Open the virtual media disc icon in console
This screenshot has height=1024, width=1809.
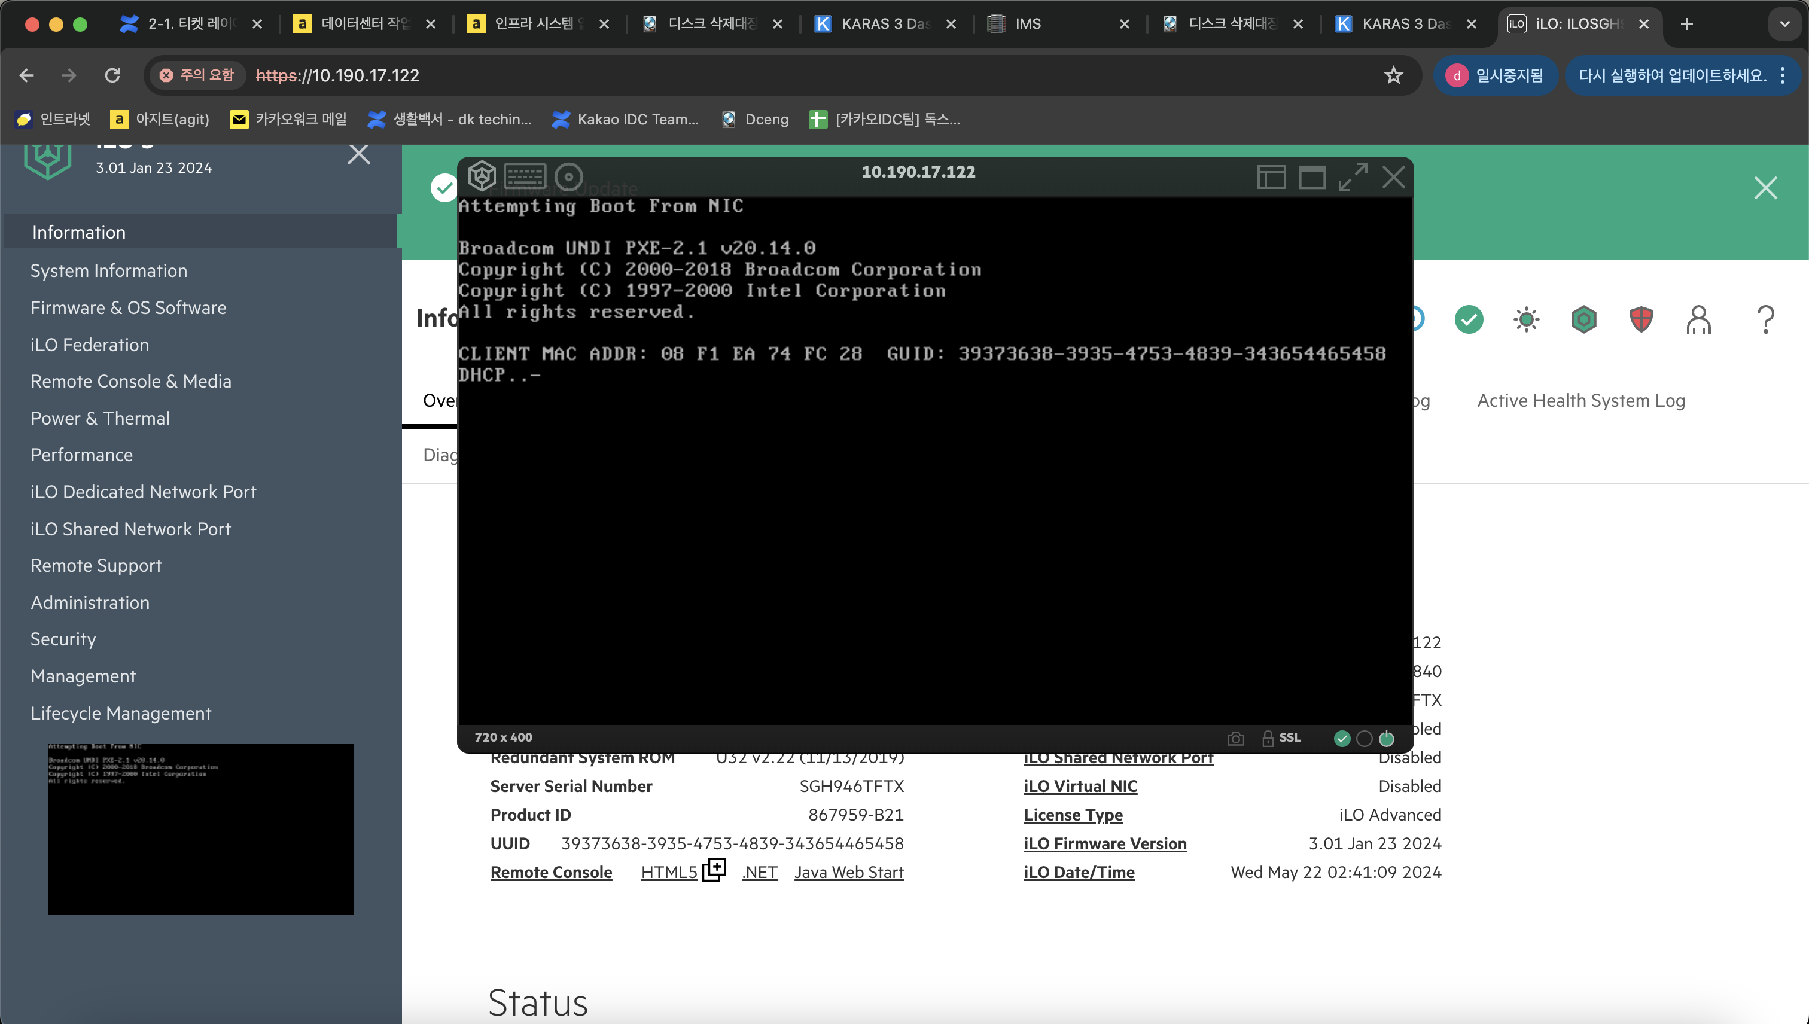click(568, 176)
